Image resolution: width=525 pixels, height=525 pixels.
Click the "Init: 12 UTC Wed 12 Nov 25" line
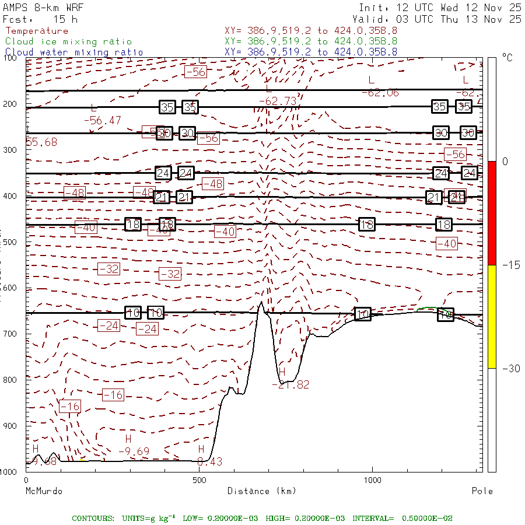pyautogui.click(x=440, y=8)
